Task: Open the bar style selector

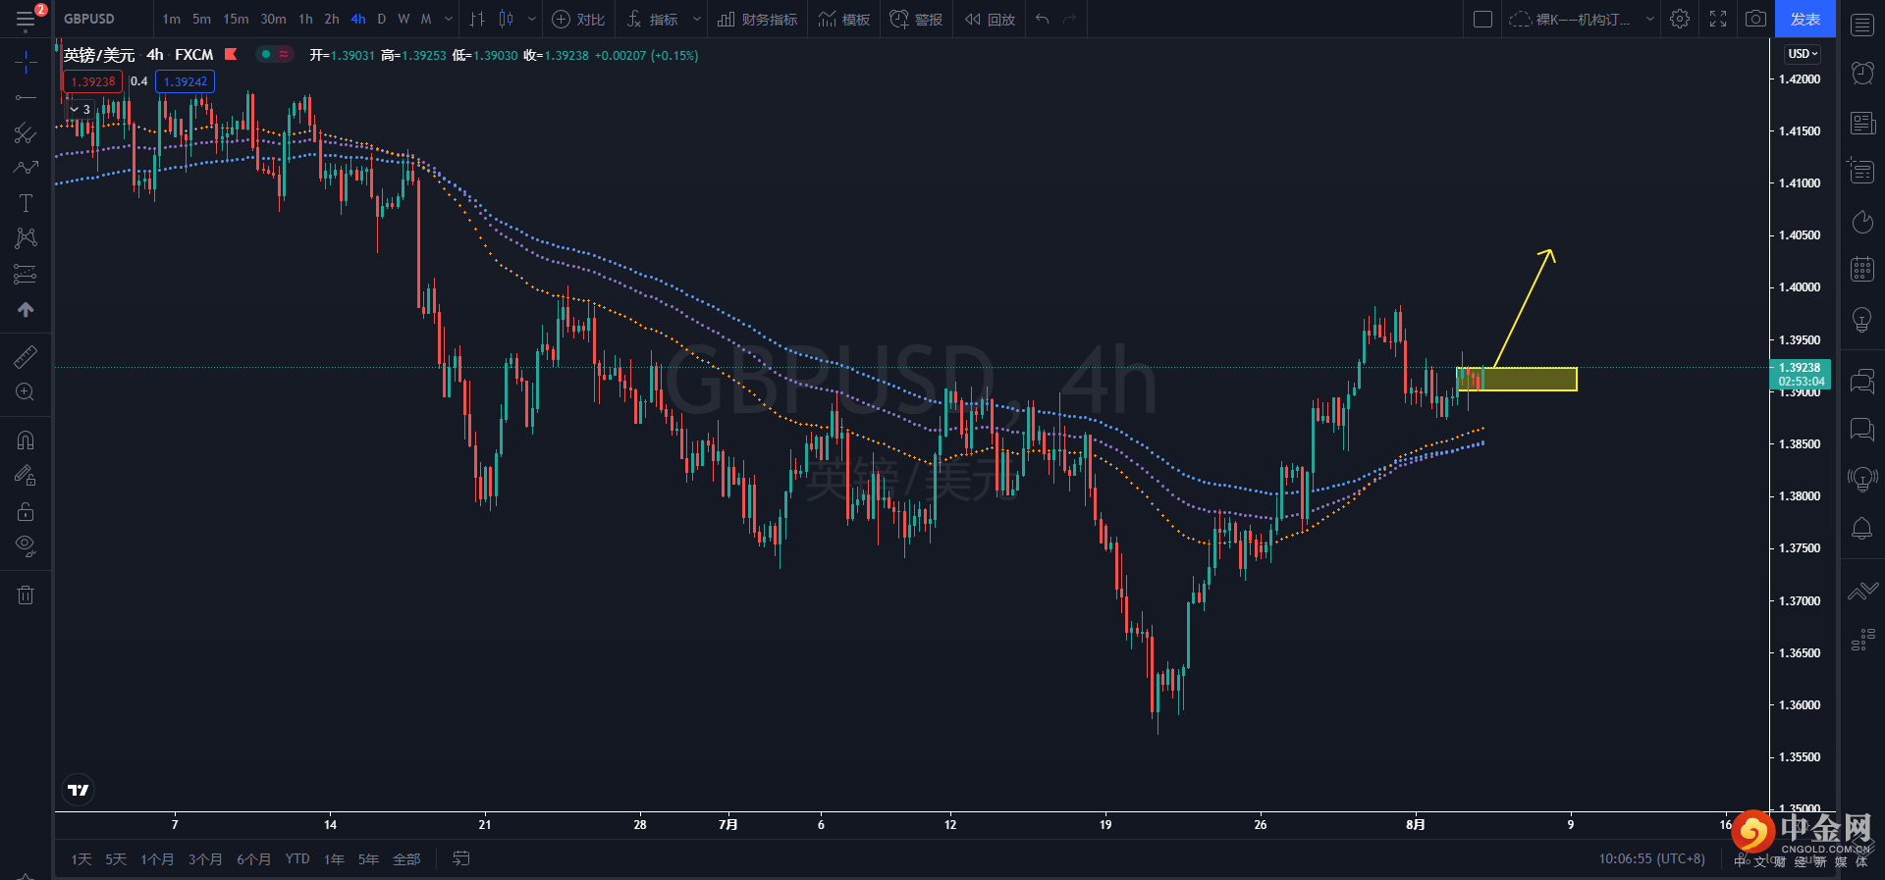Action: 477,19
